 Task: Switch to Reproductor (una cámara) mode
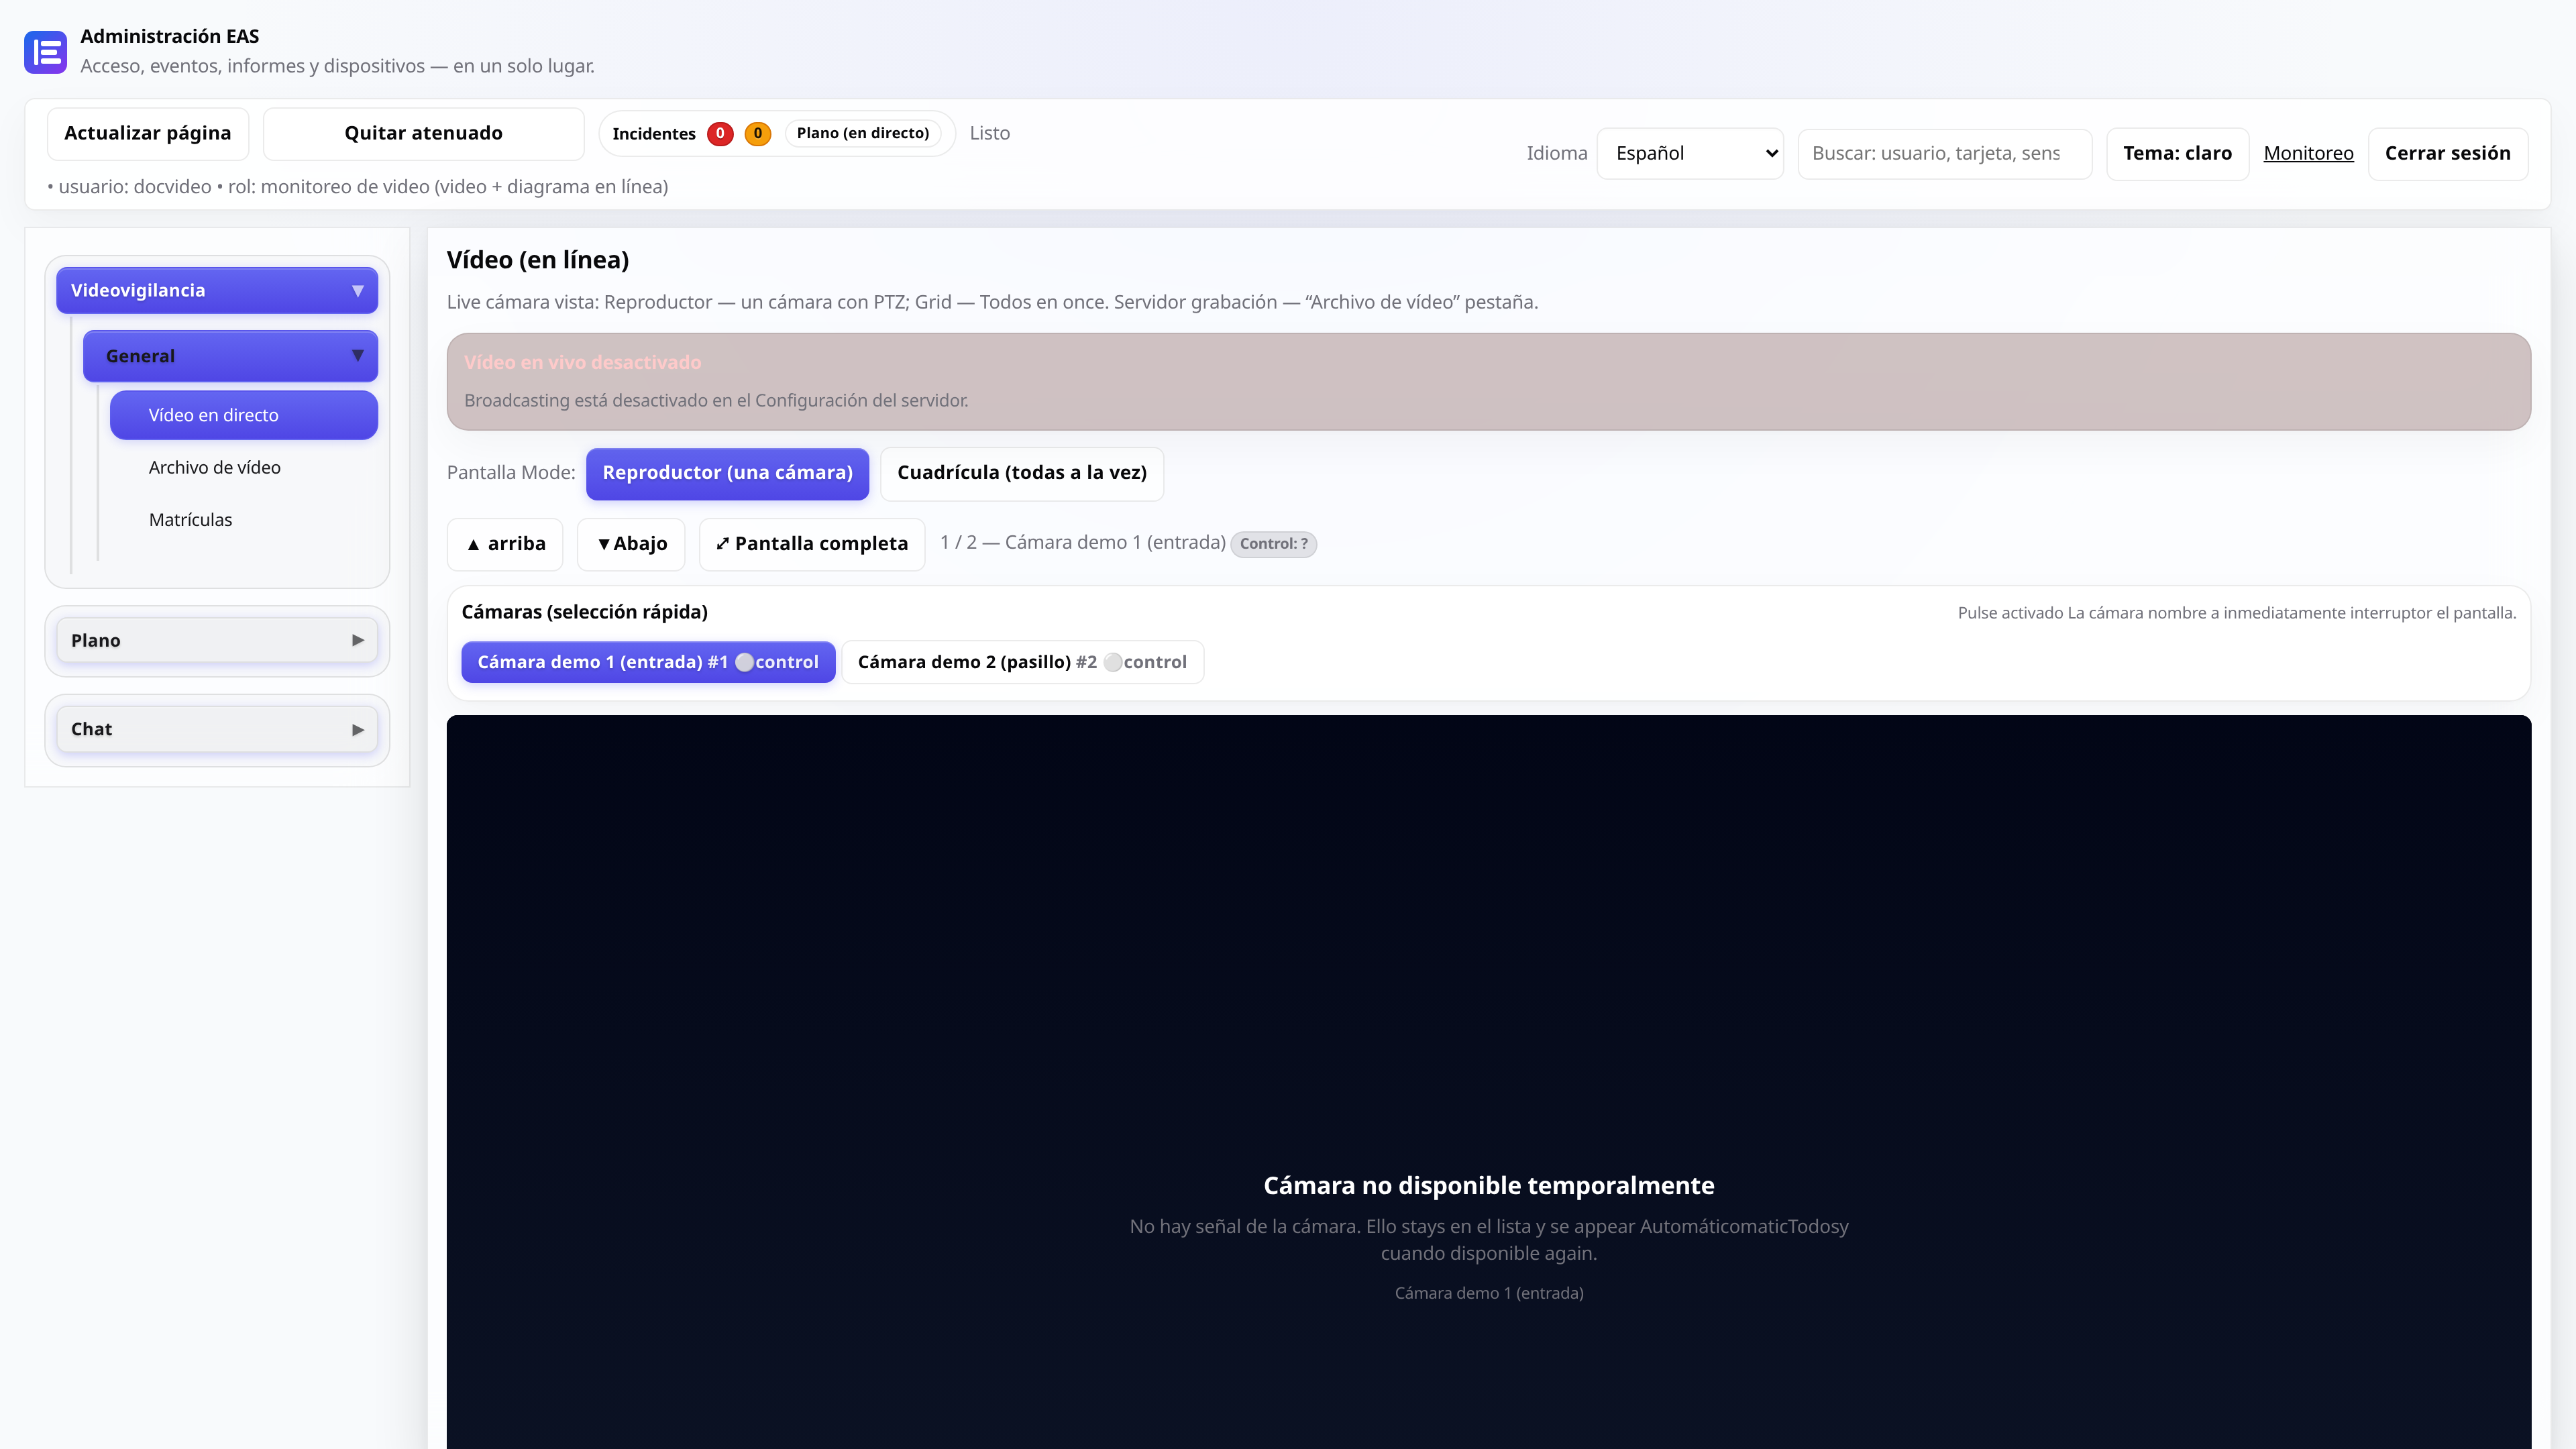[x=727, y=473]
